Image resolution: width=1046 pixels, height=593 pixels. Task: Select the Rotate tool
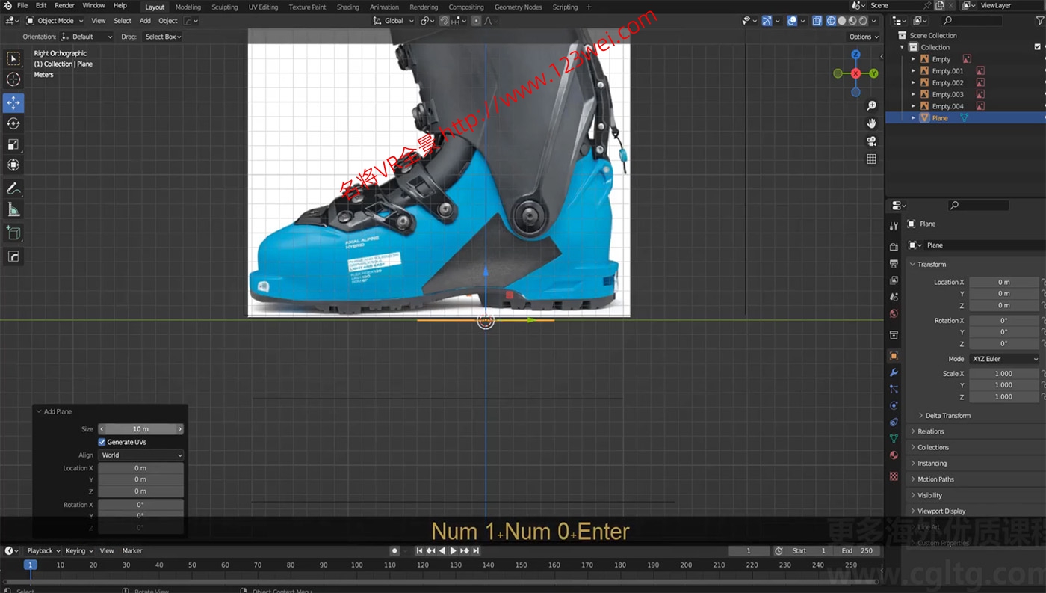13,123
